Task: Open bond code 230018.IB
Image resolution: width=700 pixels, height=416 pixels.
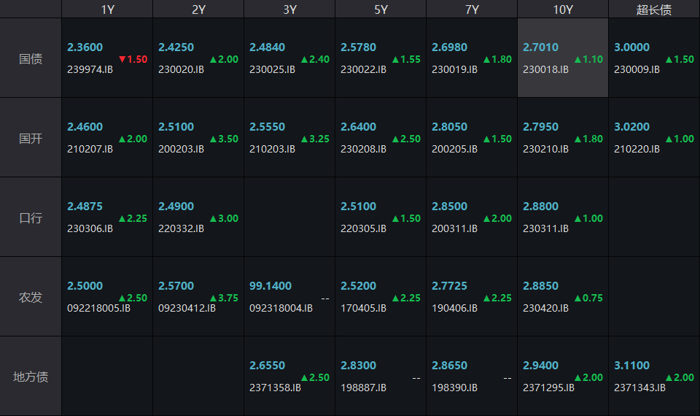Action: 545,69
